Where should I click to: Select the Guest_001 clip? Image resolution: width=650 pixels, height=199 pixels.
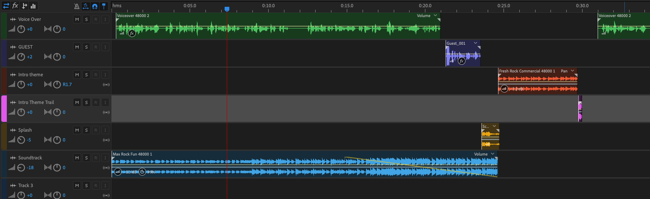tap(463, 53)
